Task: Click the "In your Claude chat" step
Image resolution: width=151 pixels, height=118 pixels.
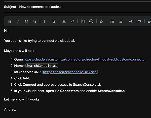Action: tap(70, 91)
